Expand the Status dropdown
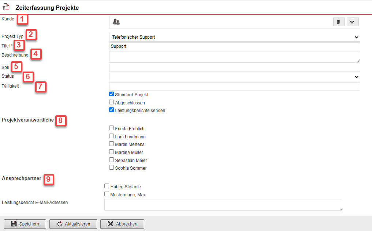This screenshot has width=372, height=231. (x=234, y=77)
